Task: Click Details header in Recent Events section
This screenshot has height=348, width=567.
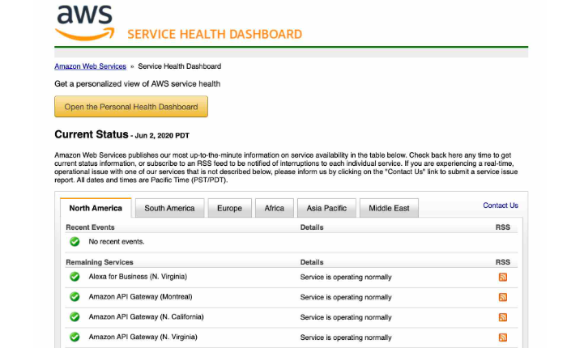Action: coord(312,227)
